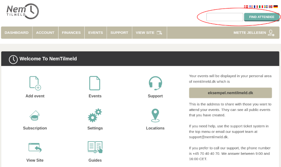The width and height of the screenshot is (281, 167).
Task: Click the eksempel.nemtilmeld.dk address button
Action: pos(231,93)
